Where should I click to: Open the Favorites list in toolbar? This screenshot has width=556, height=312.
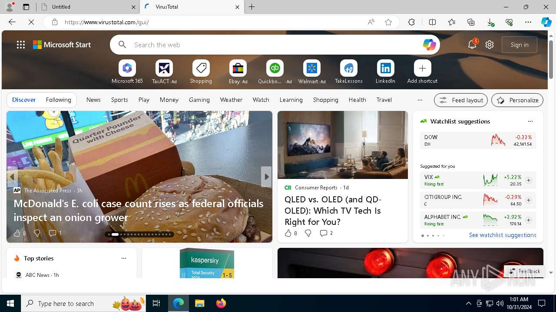(452, 22)
